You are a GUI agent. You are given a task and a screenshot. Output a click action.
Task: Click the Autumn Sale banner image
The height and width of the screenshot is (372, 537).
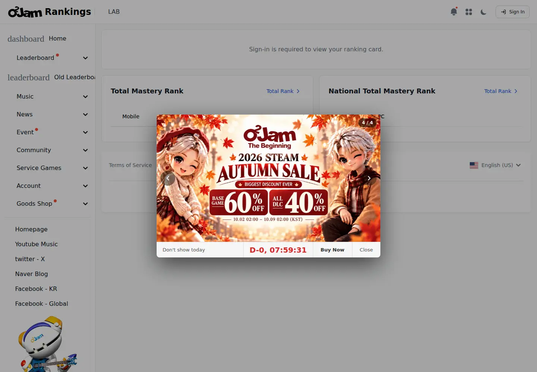tap(268, 178)
